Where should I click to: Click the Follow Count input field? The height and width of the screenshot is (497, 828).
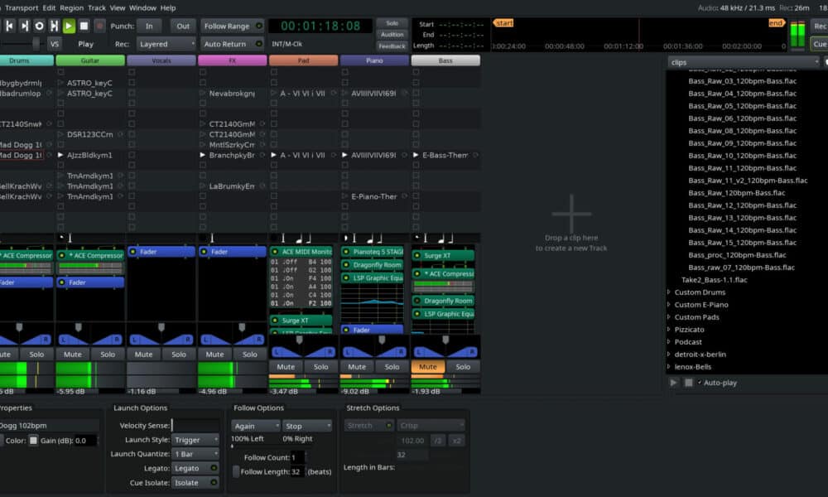point(298,457)
